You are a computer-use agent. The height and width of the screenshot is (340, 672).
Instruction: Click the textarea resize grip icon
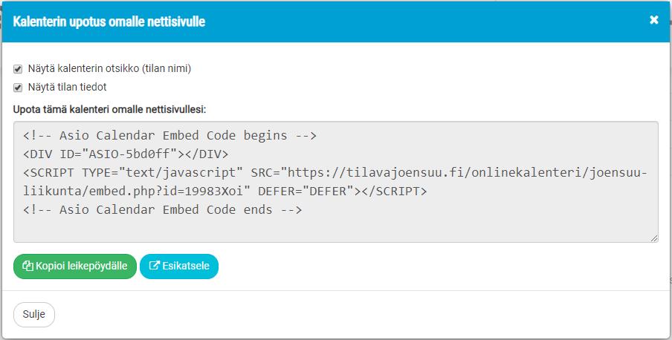click(654, 238)
